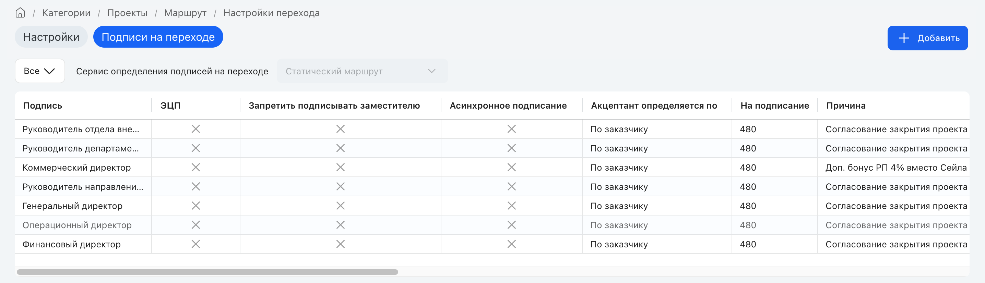Click deputy-signing X for Руководитель направлени... row

[x=340, y=186]
